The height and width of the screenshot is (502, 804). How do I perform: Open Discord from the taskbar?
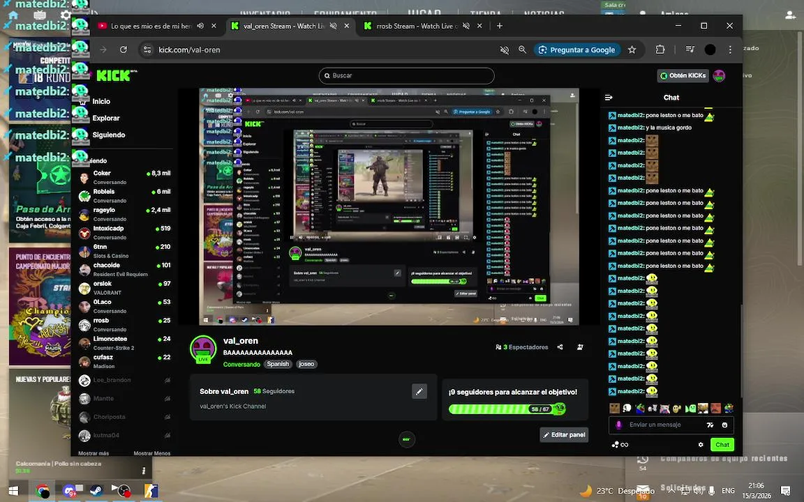click(70, 491)
